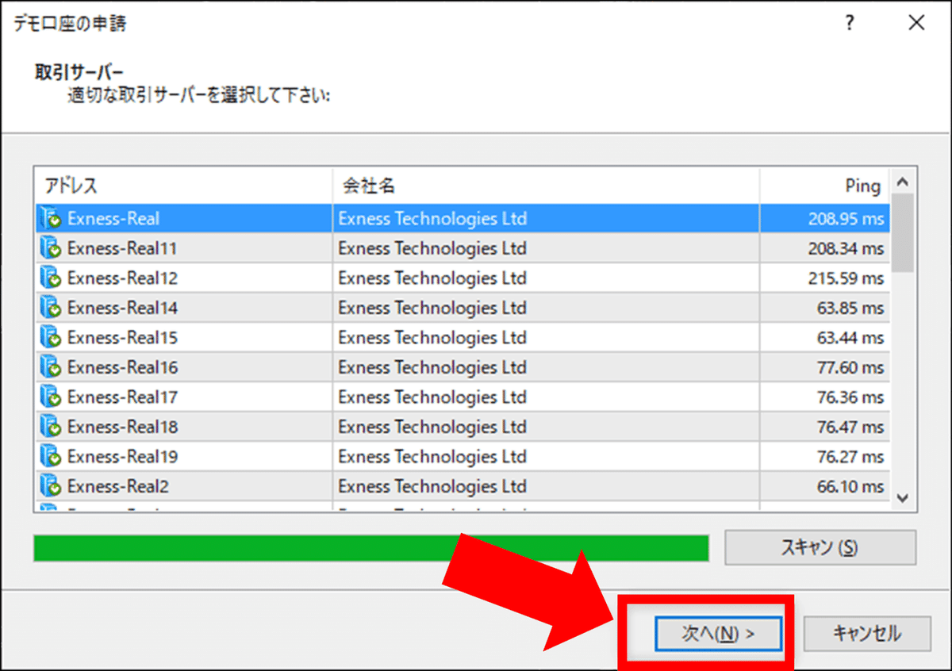
Task: Select the Exness-Real12 server name
Action: pyautogui.click(x=122, y=278)
